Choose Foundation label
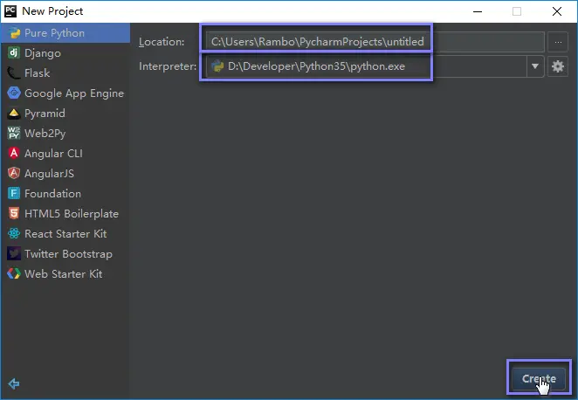This screenshot has width=578, height=400. click(x=52, y=194)
